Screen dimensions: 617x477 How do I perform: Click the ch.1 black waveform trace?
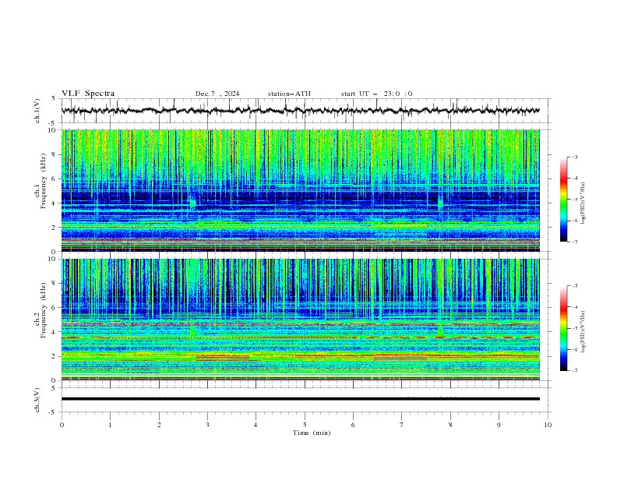pos(300,111)
